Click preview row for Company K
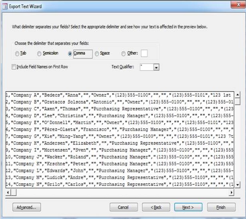Viewport: 246px width, 219px height. [119, 164]
